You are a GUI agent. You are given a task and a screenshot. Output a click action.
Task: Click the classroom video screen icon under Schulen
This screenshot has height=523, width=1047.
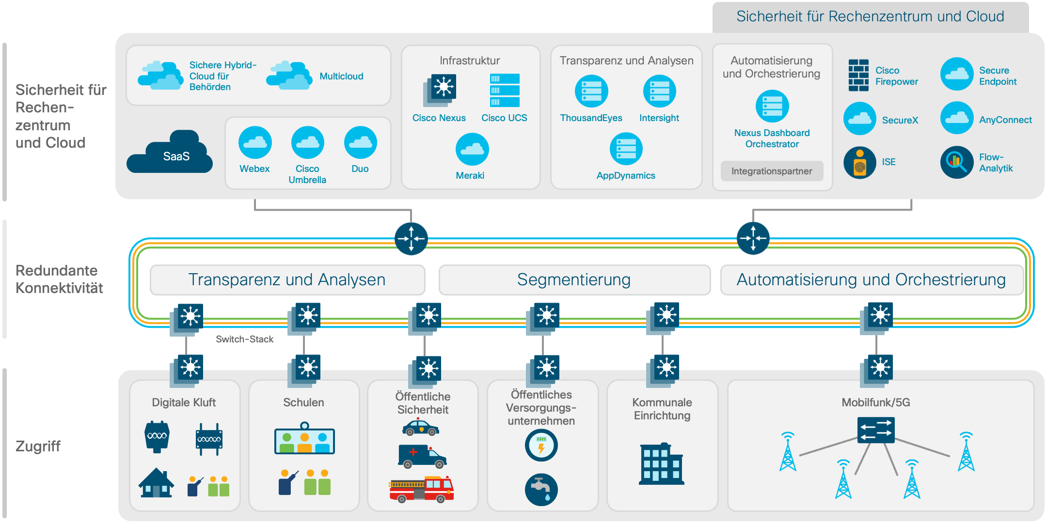tap(304, 438)
